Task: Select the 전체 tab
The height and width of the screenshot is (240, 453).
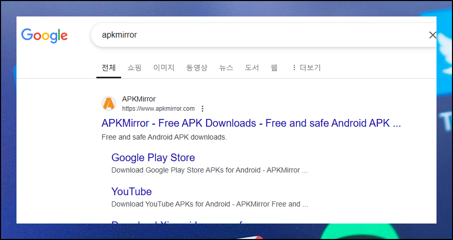Action: pyautogui.click(x=109, y=68)
